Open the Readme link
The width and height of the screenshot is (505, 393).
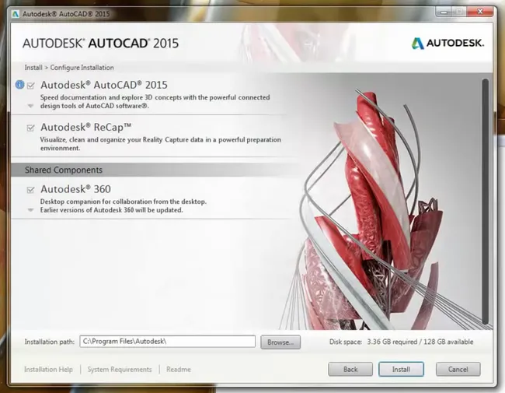179,370
